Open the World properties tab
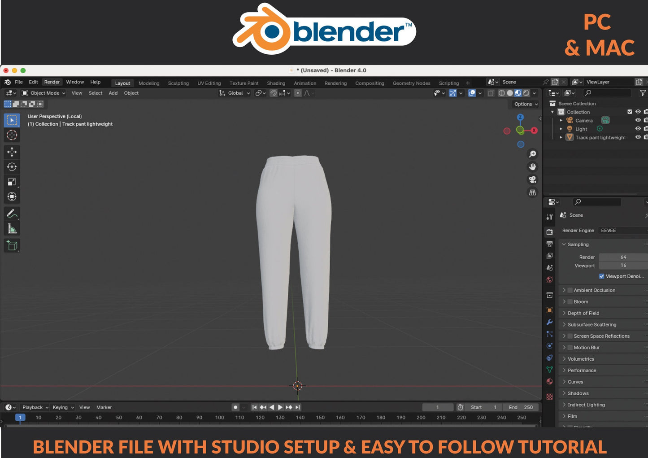648x458 pixels. [549, 280]
